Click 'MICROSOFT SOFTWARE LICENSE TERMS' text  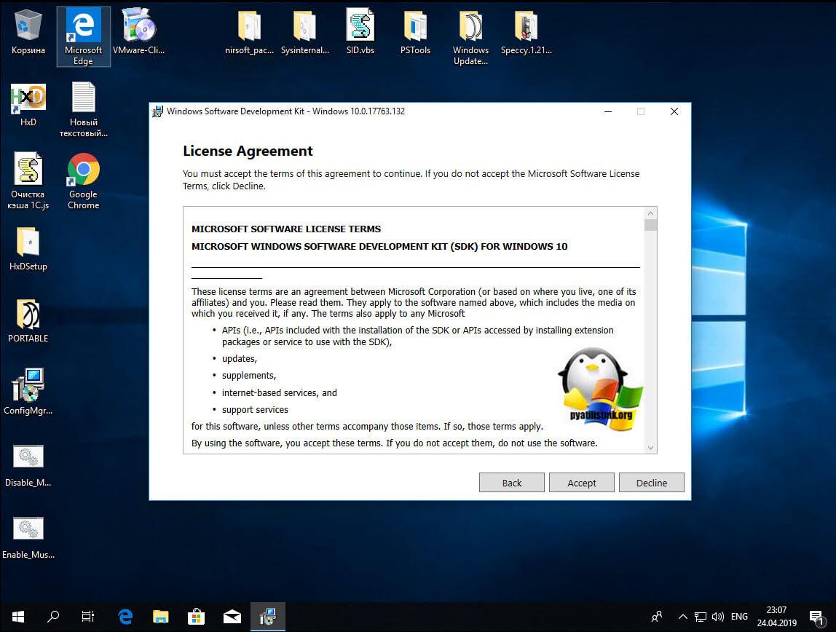coord(286,229)
